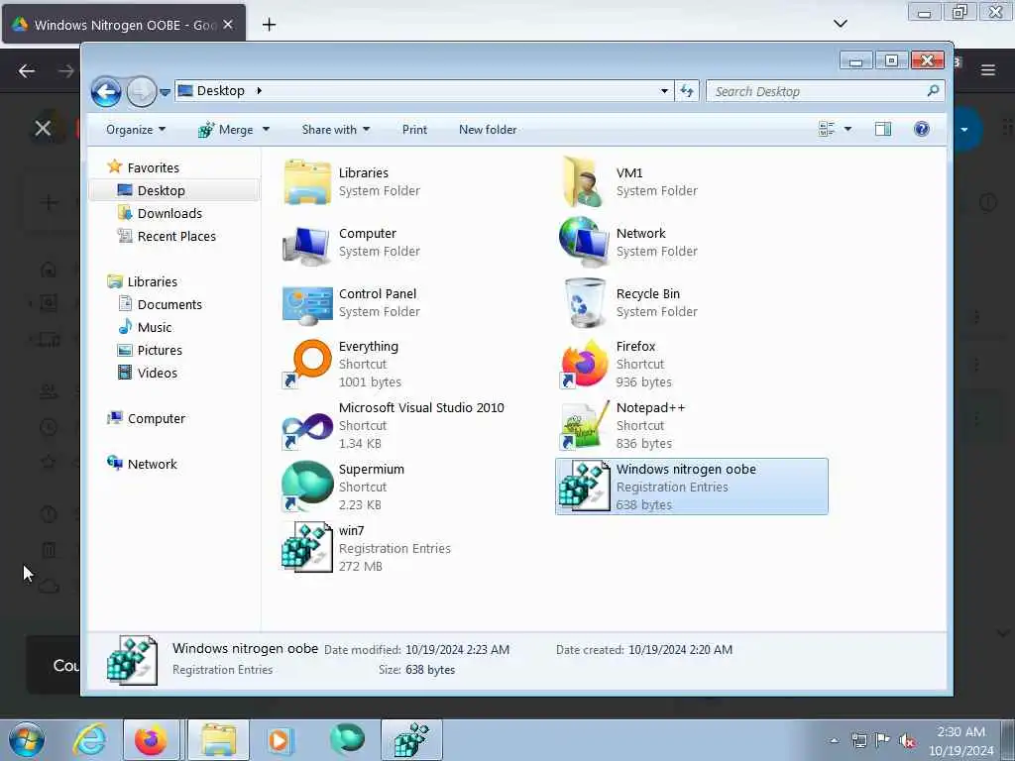Open Recent Places in navigation pane
This screenshot has width=1015, height=761.
pos(176,236)
